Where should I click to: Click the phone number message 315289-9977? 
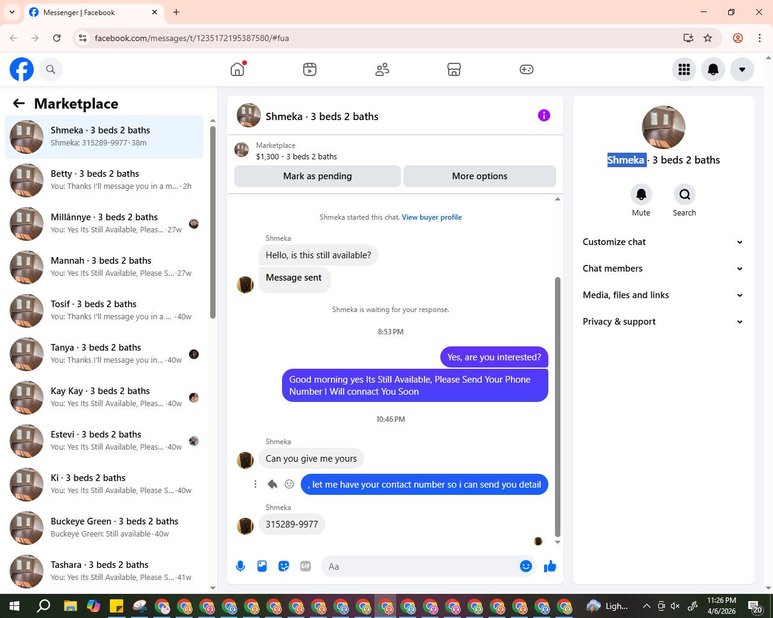(x=292, y=524)
